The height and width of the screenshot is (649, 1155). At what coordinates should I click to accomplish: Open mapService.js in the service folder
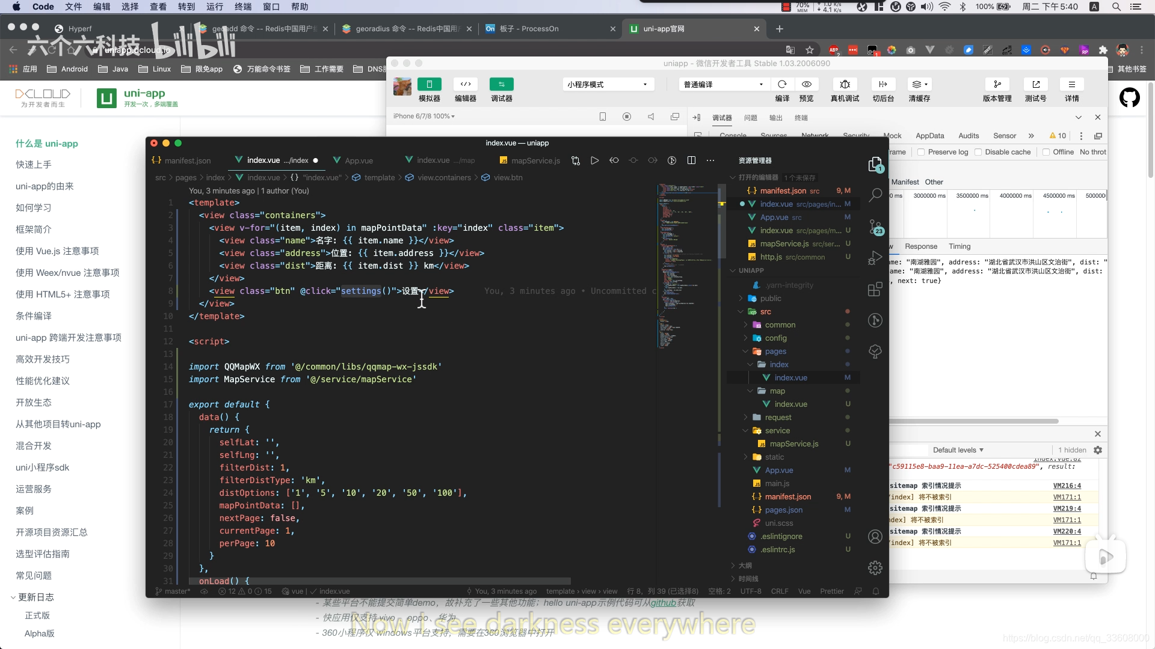point(793,444)
